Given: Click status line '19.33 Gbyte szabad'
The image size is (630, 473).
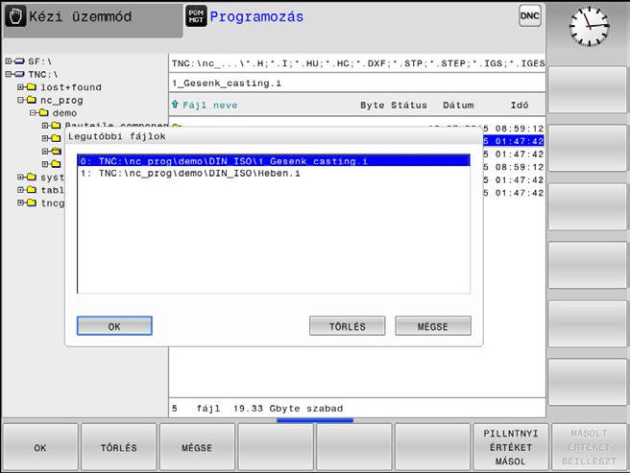Looking at the screenshot, I should tap(288, 409).
